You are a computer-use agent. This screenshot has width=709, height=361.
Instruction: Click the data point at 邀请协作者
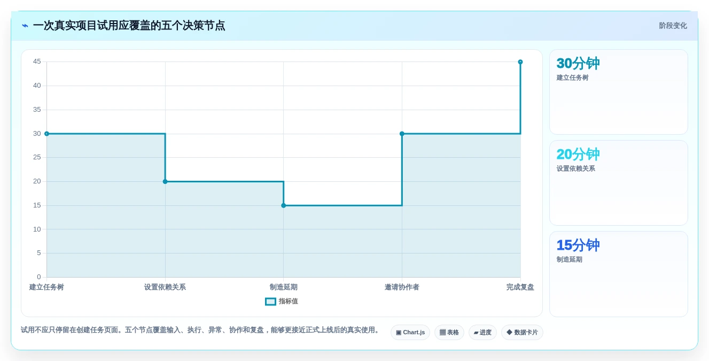pyautogui.click(x=402, y=134)
